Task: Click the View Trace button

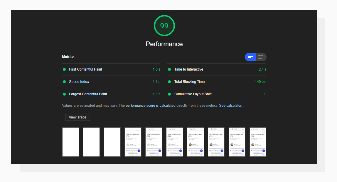Action: (77, 117)
